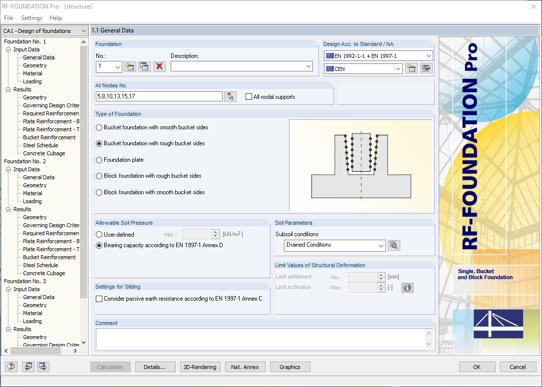Screen dimensions: 542x387
Task: Open Geometry under Foundation No. 1 Input Data
Action: pyautogui.click(x=34, y=65)
